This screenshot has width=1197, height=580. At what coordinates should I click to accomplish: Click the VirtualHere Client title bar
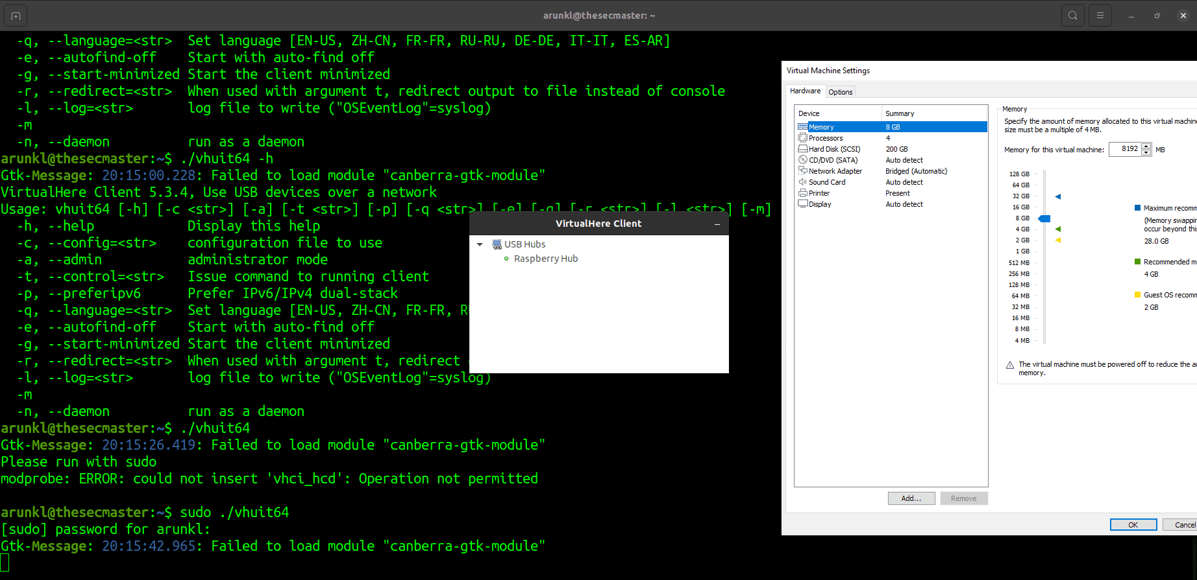[x=598, y=224]
